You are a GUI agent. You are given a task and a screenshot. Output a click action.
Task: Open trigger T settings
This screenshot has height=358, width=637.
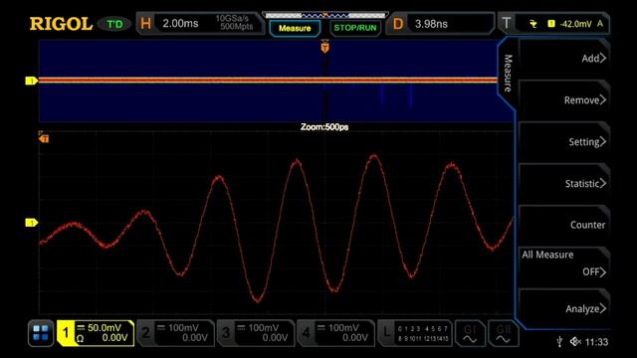pyautogui.click(x=554, y=24)
